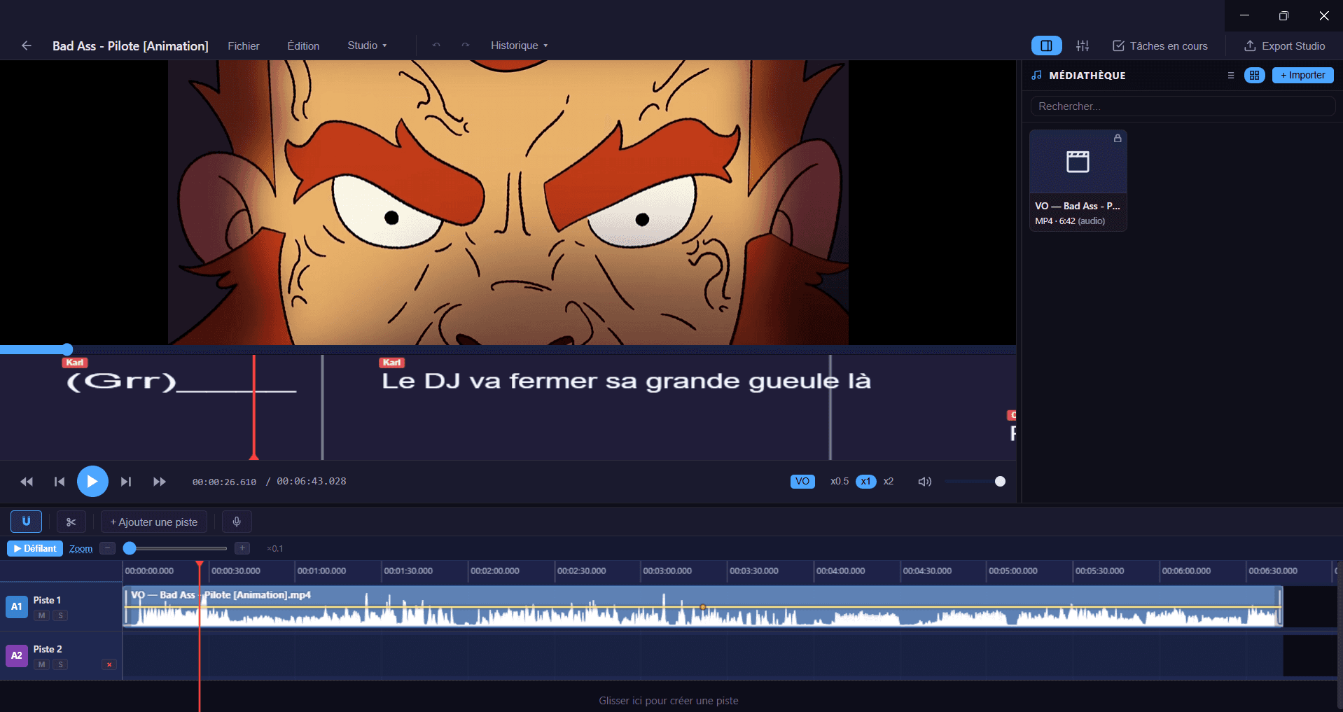Jump to previous marker
The image size is (1343, 712).
60,482
